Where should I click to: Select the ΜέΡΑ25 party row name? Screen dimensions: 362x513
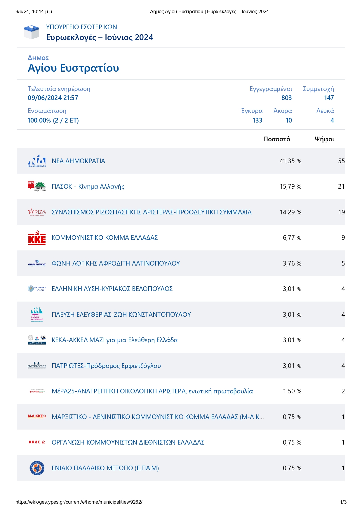tap(152, 391)
